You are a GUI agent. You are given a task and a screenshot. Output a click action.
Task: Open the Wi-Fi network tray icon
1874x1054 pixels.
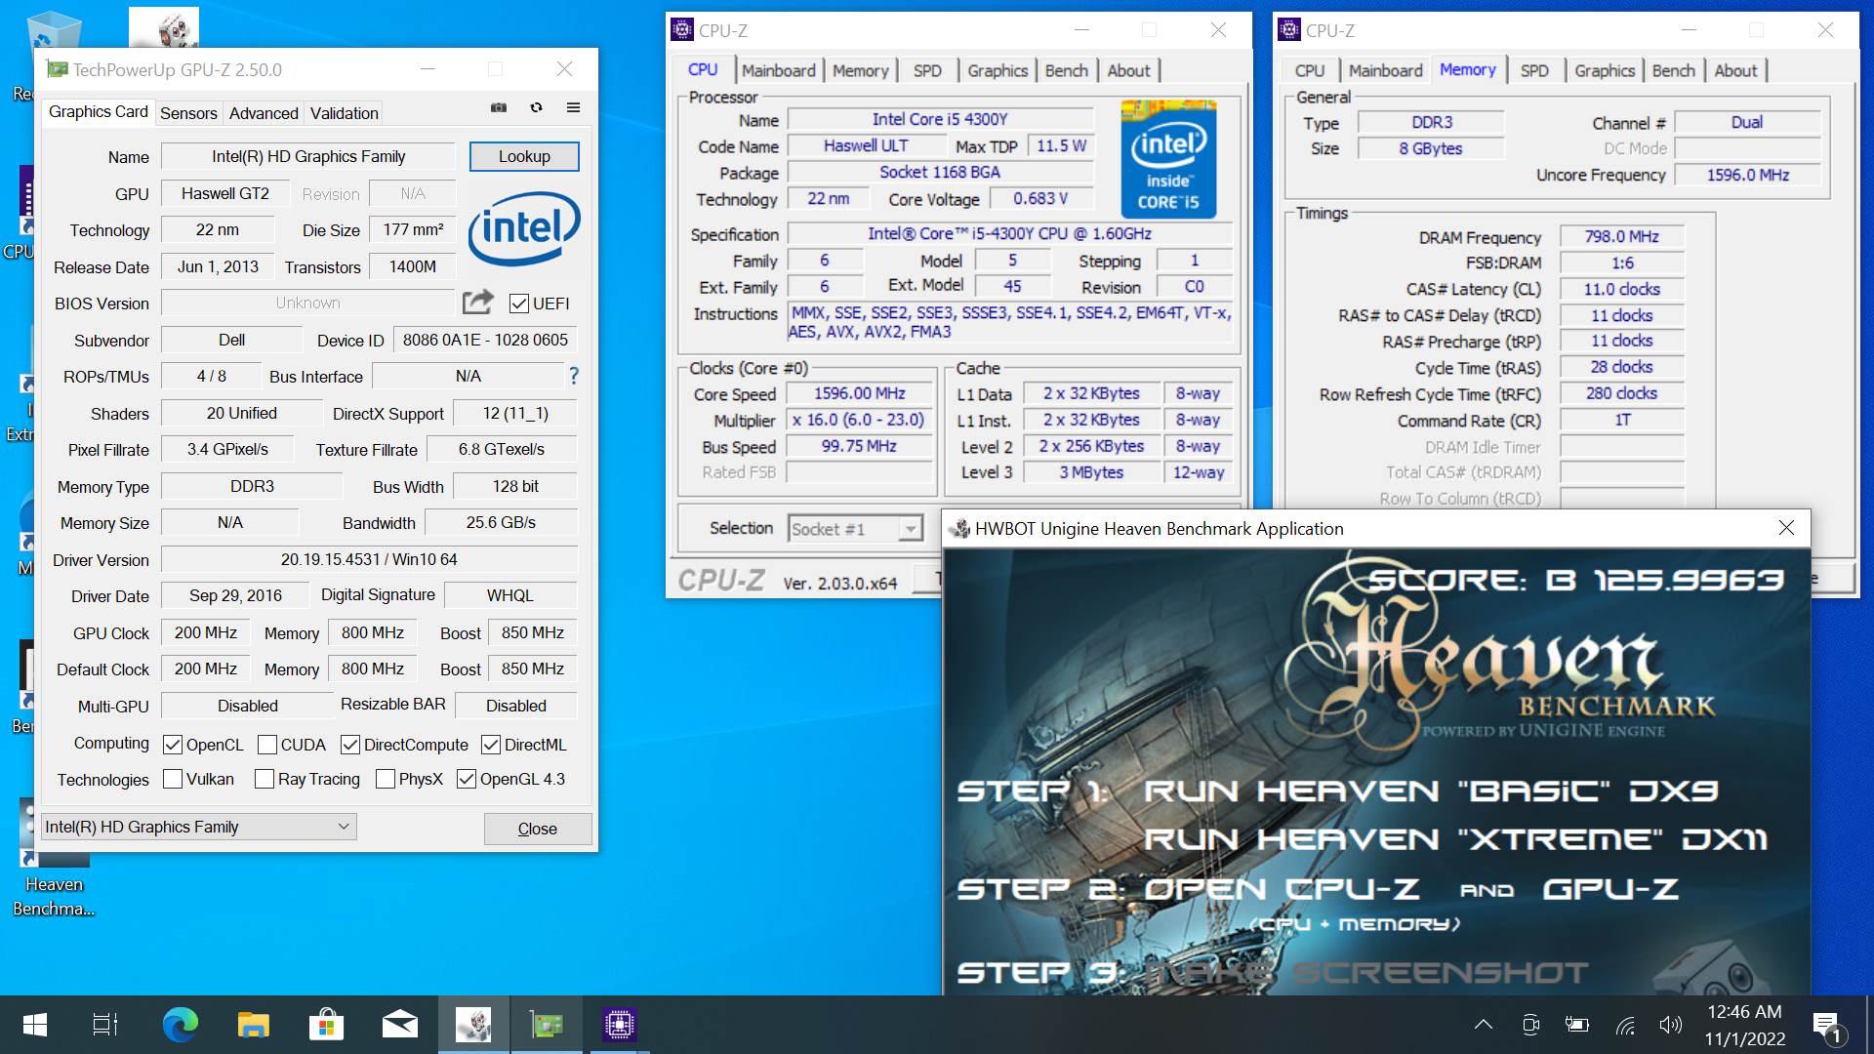pos(1624,1026)
